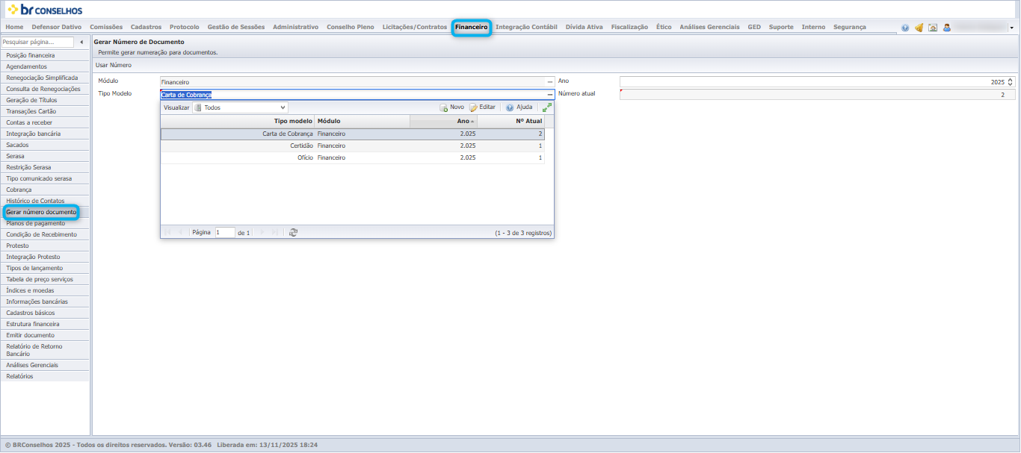Open the Tipo Modelo lookup ellipsis

coord(550,95)
